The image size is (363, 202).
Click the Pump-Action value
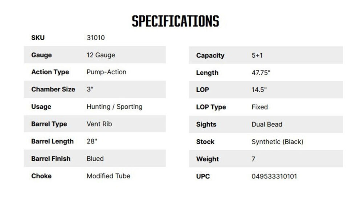(106, 72)
